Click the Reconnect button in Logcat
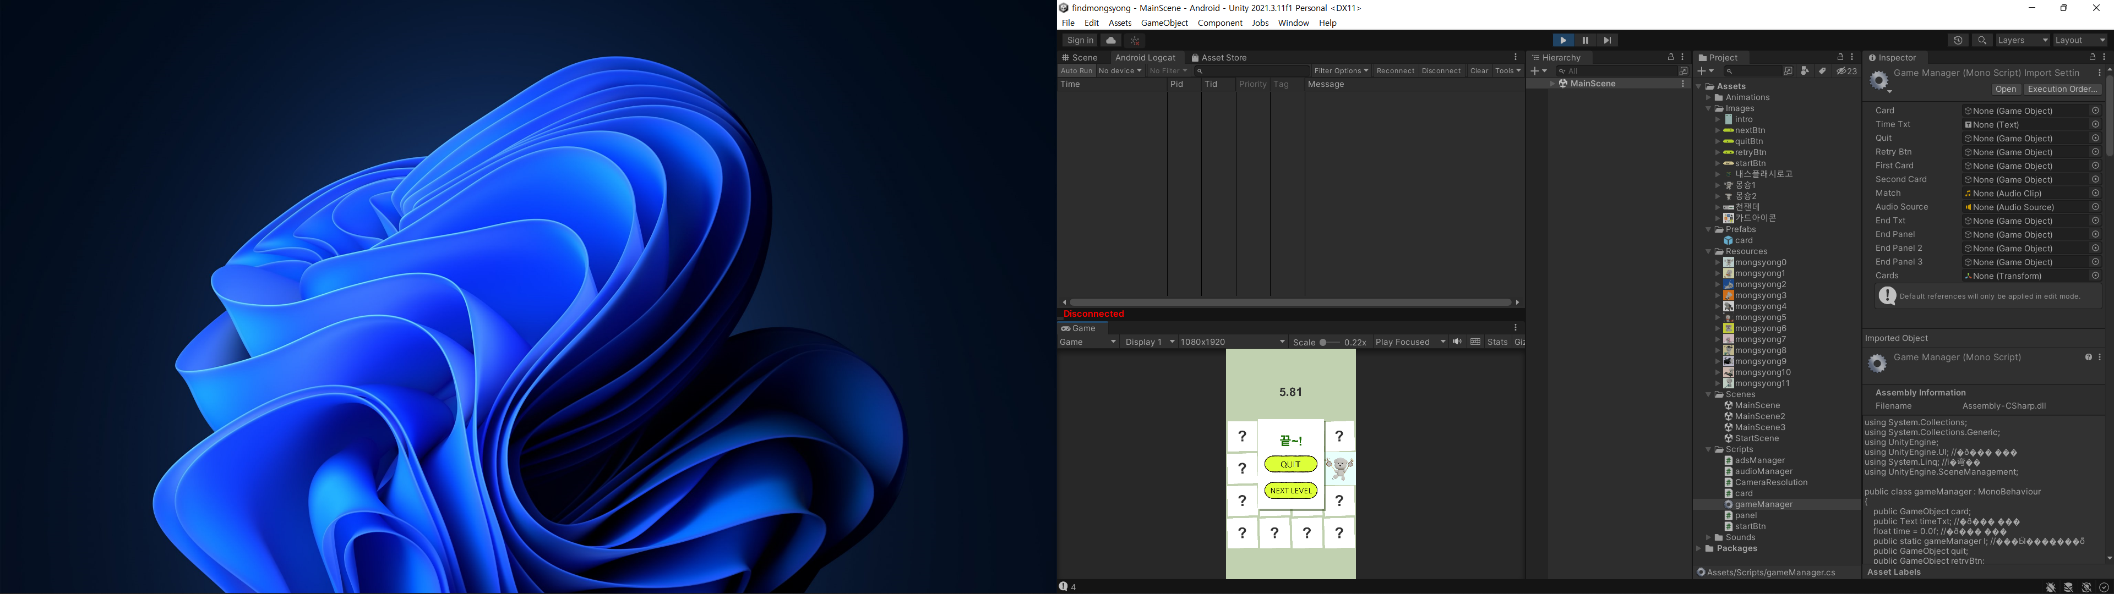Image resolution: width=2114 pixels, height=594 pixels. tap(1395, 71)
